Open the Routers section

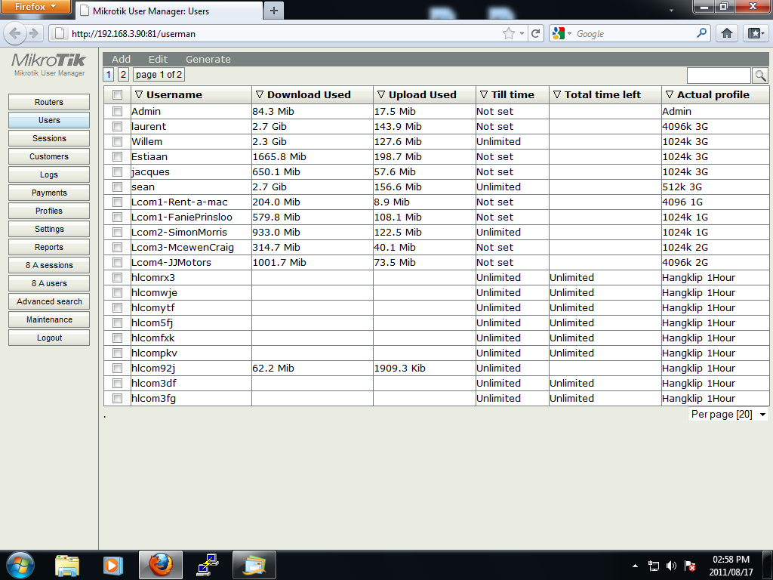49,102
